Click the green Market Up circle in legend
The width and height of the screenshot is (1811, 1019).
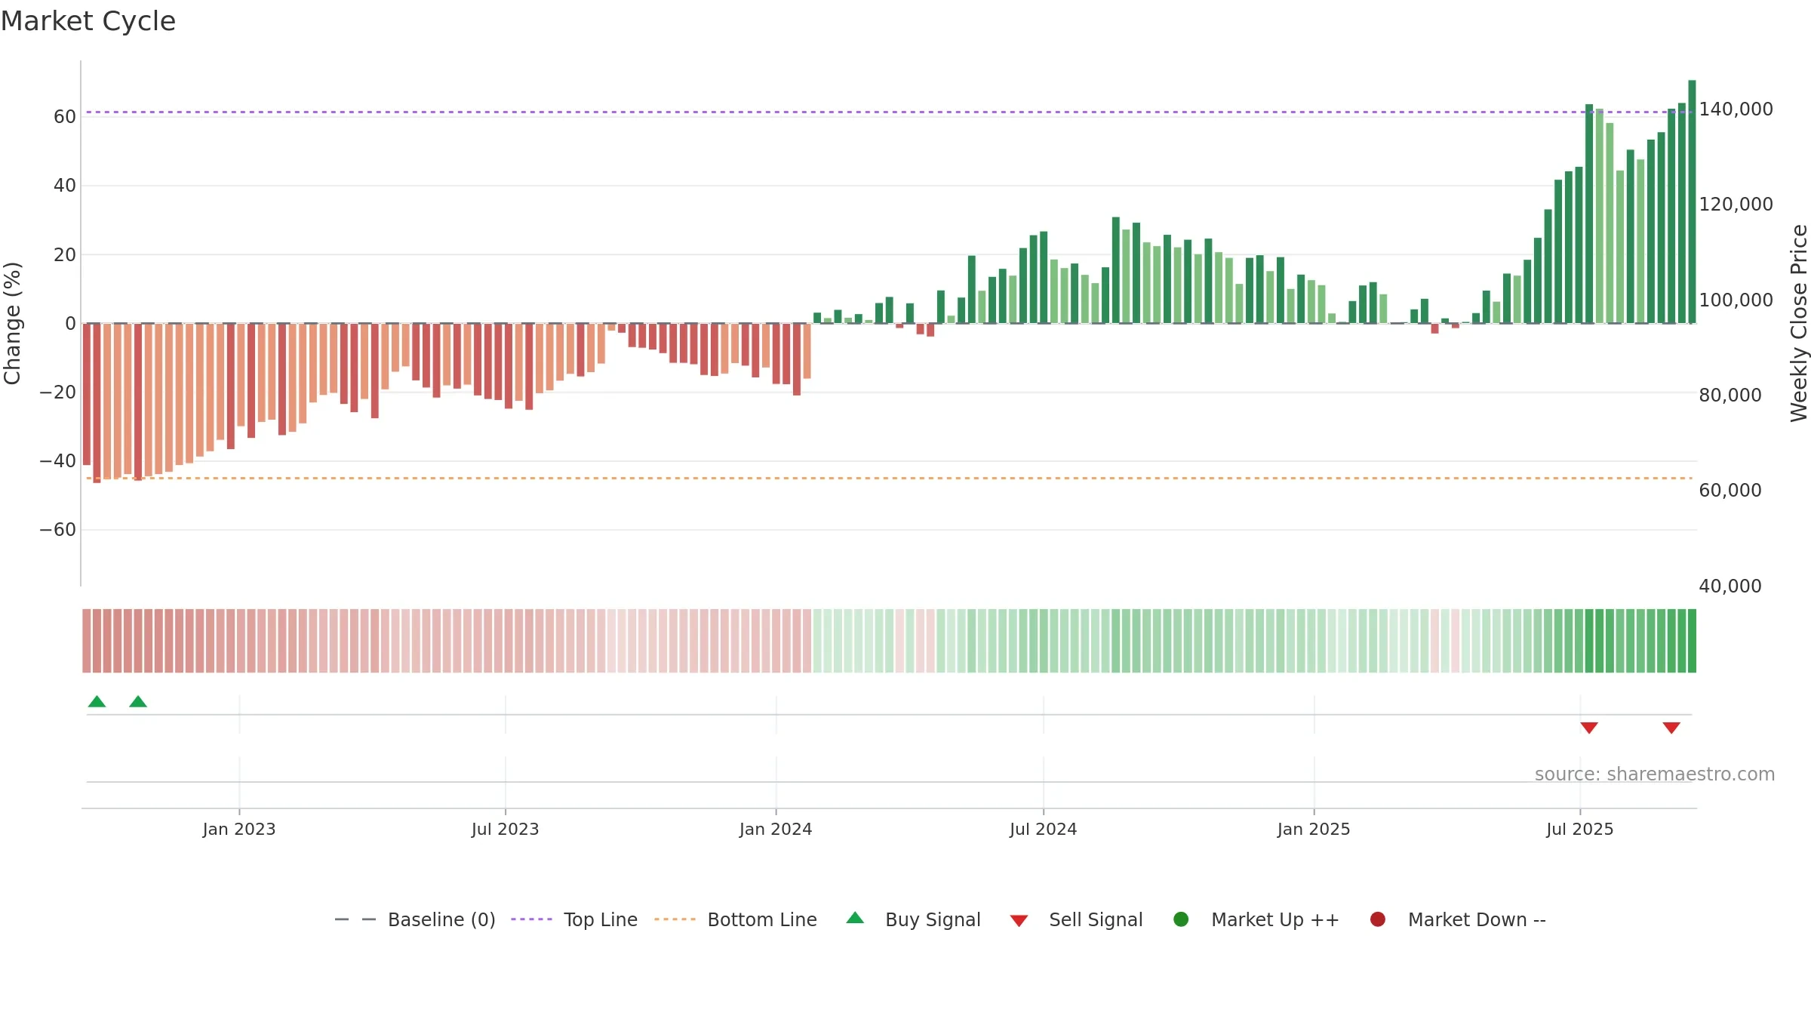coord(1181,919)
